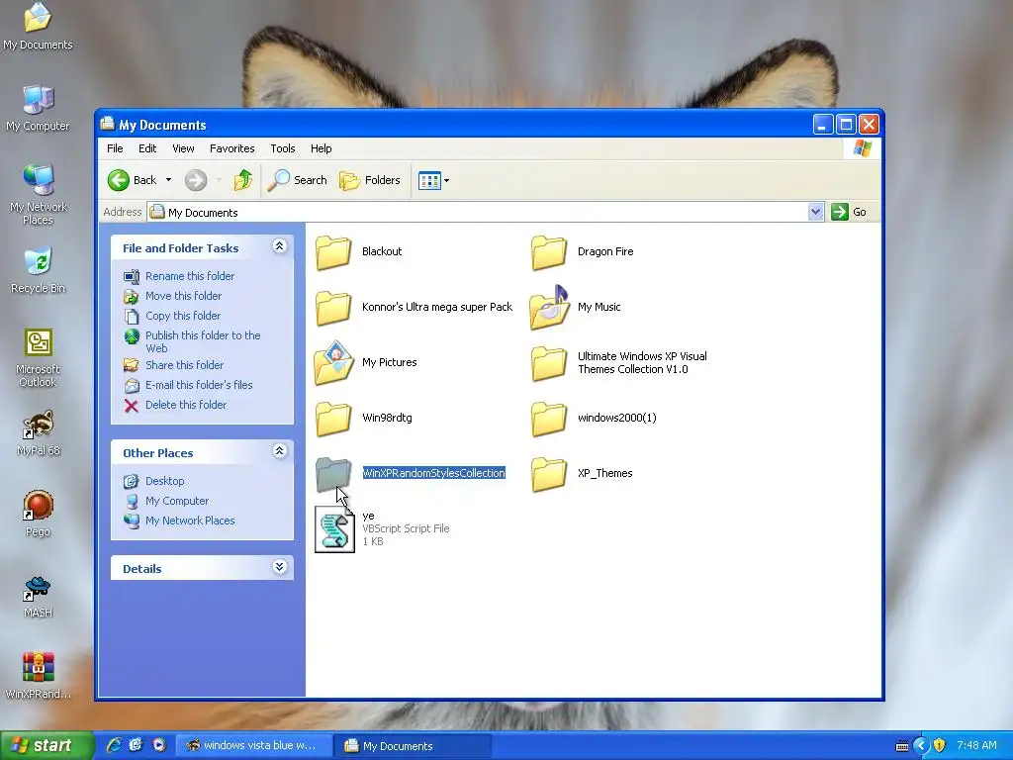Select Ultimate Windows XP Visual Themes Collection folder

[x=549, y=363]
